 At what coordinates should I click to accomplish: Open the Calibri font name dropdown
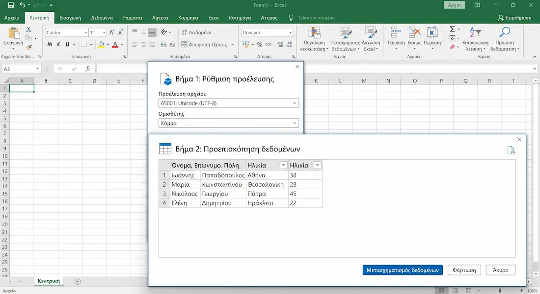(x=86, y=32)
